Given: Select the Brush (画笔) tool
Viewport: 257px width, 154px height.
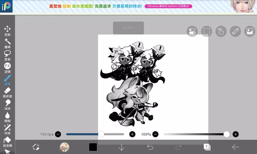Looking at the screenshot, I should [x=7, y=80].
